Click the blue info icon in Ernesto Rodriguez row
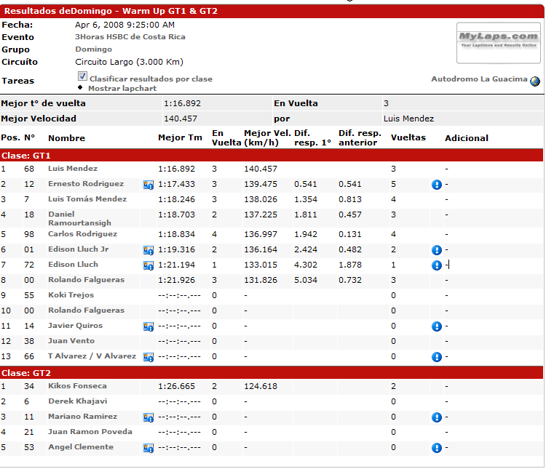The width and height of the screenshot is (546, 469). (x=436, y=185)
